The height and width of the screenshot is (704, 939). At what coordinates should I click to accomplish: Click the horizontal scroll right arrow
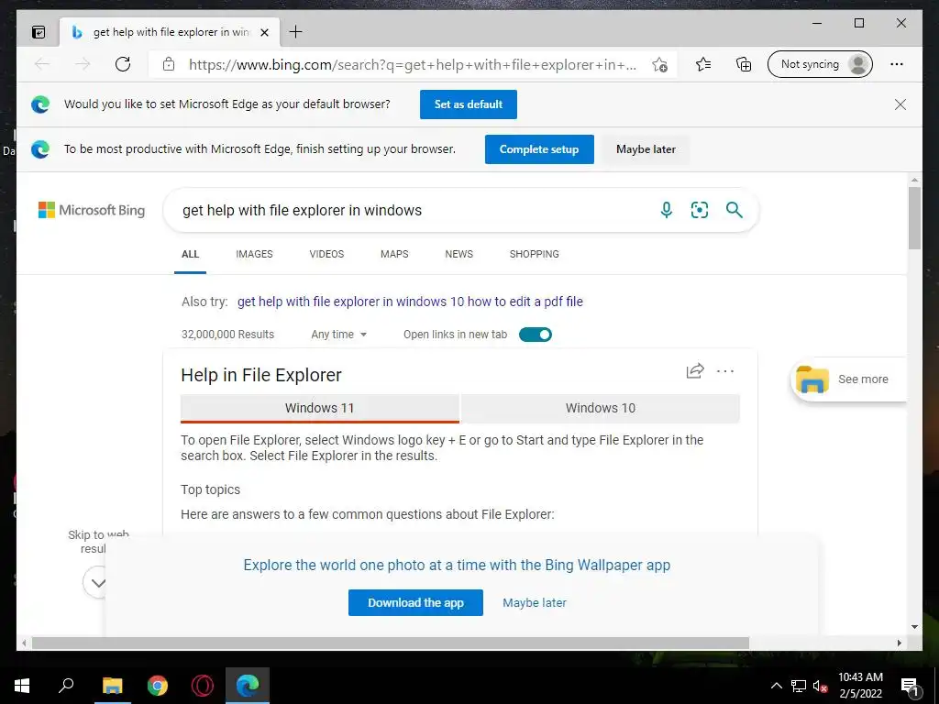pos(899,643)
